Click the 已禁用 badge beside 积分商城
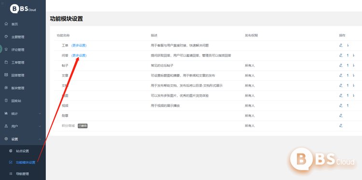This screenshot has height=180, width=362. point(83,126)
